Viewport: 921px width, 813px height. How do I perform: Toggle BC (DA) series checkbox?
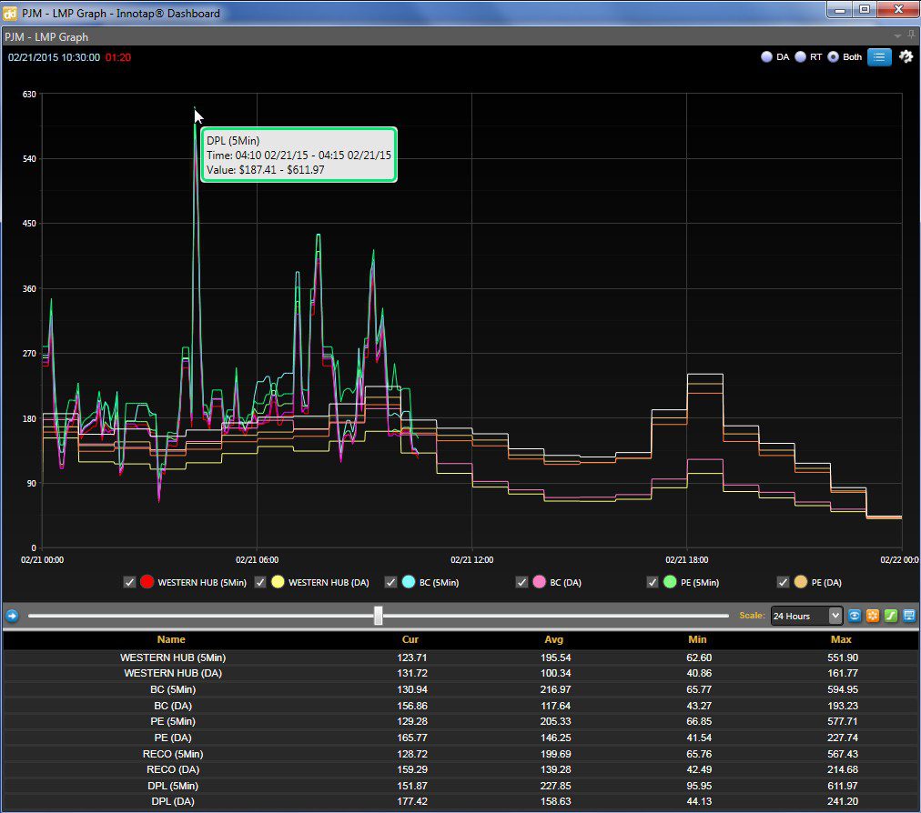click(x=521, y=582)
